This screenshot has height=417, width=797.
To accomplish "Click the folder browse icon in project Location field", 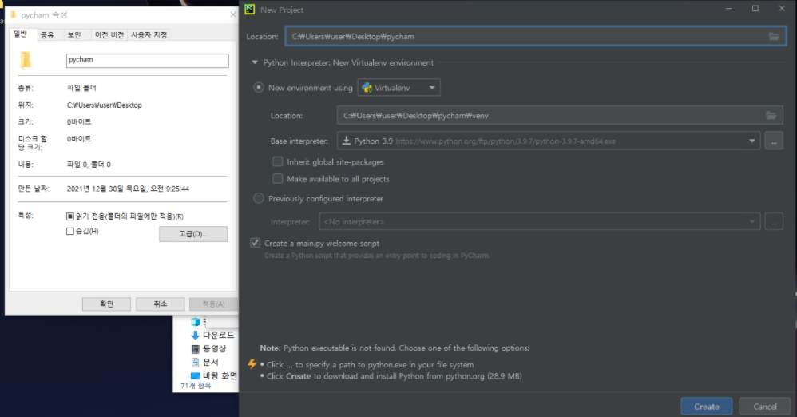I will click(774, 37).
